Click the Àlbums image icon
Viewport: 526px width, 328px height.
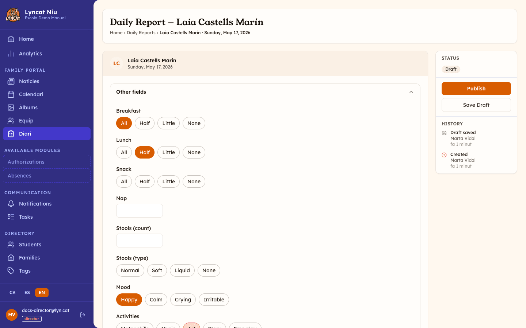[x=11, y=108]
